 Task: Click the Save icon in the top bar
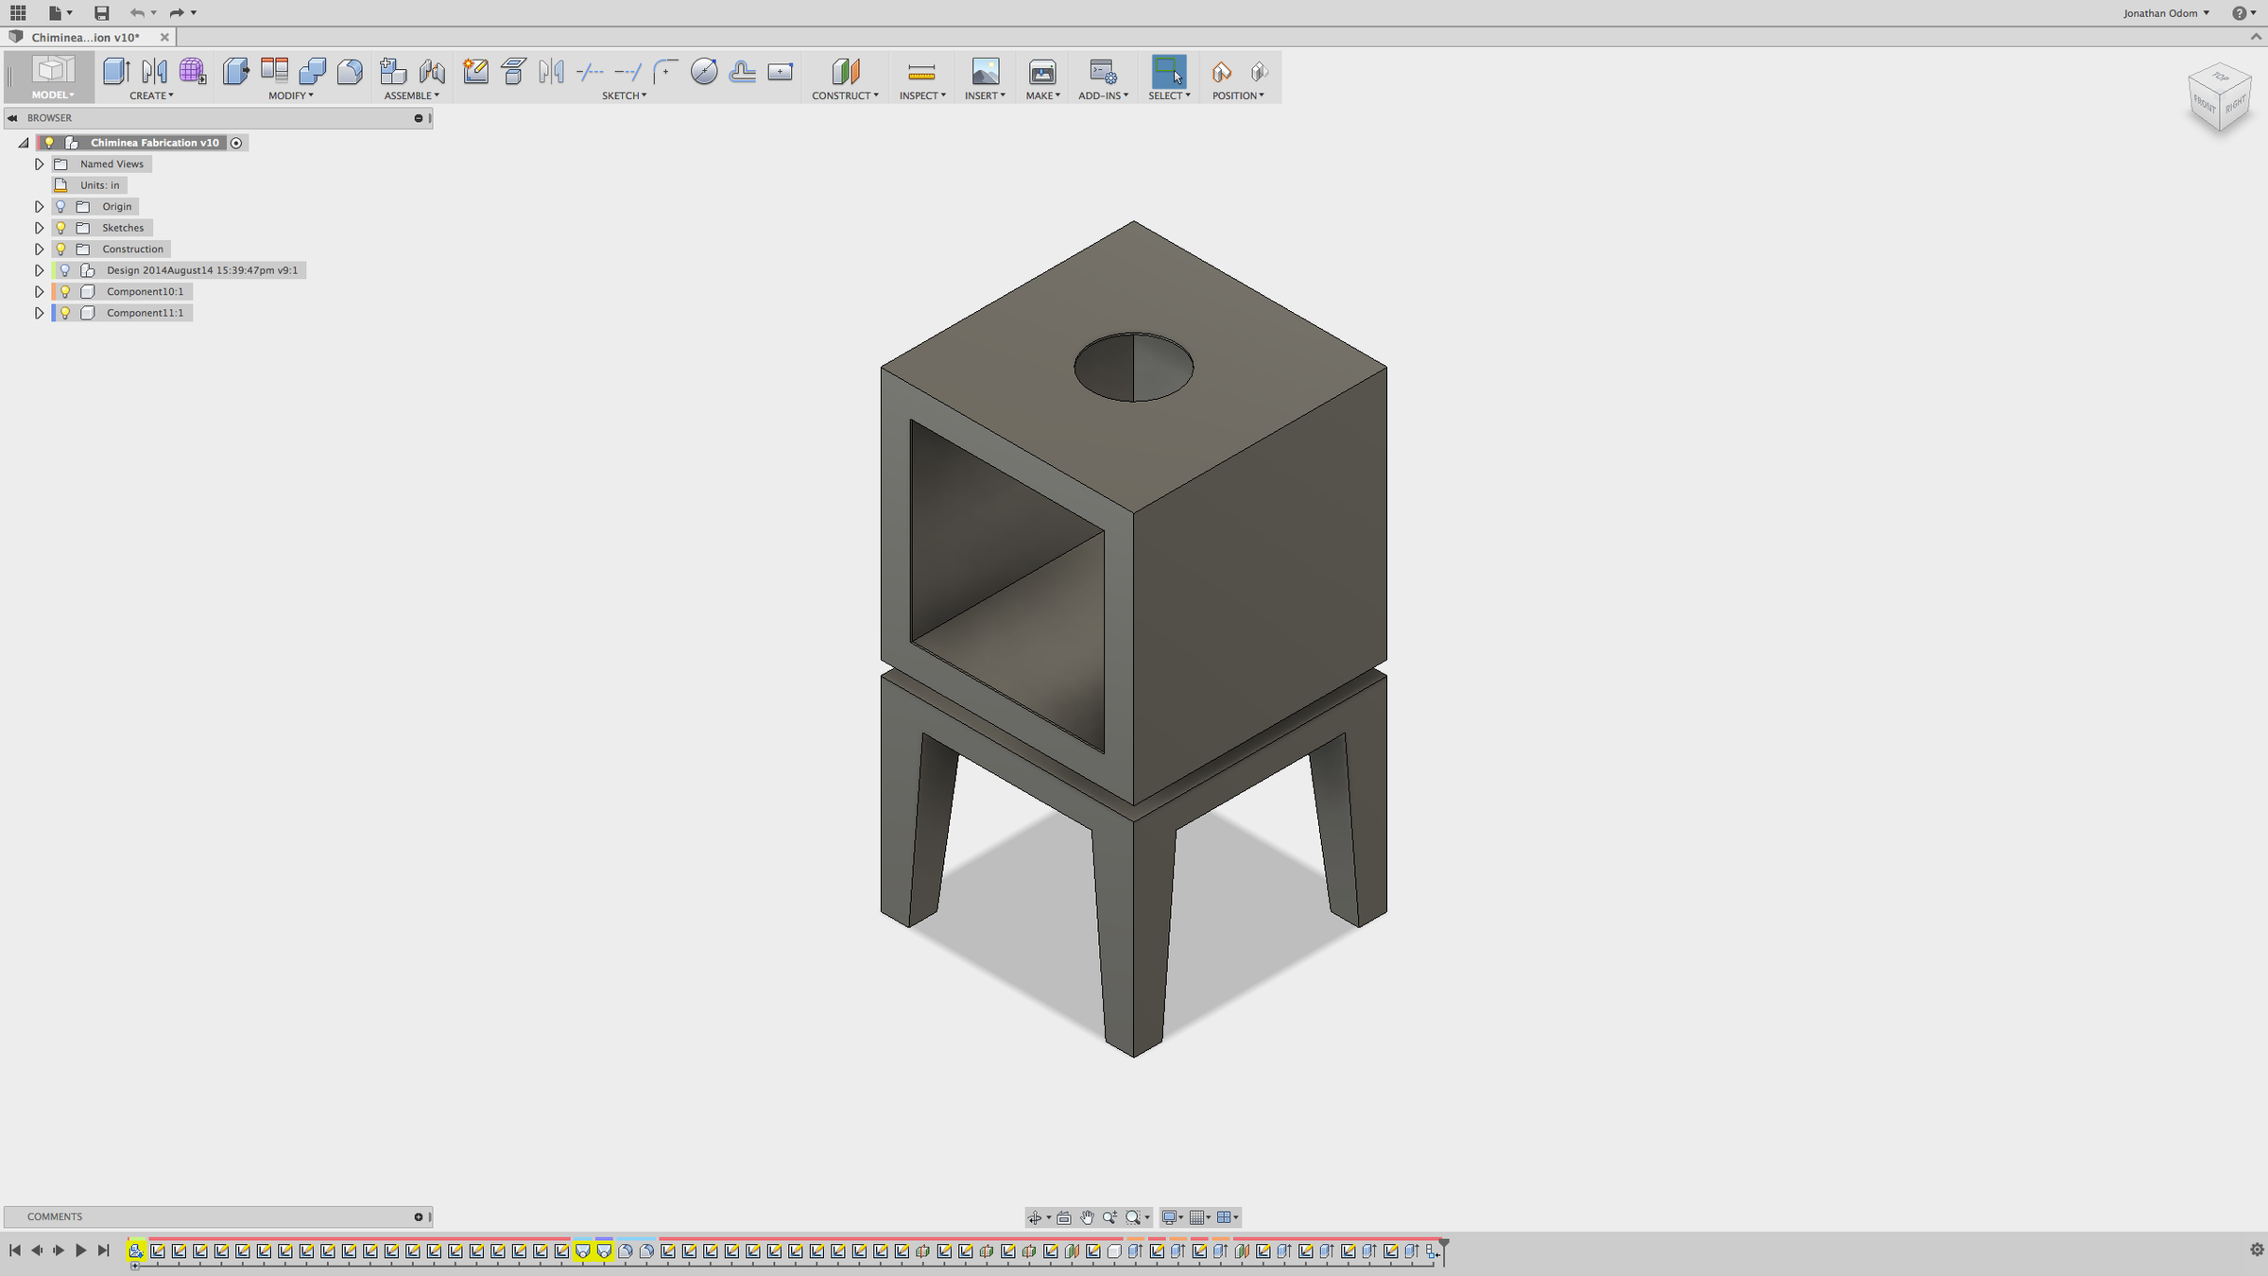pyautogui.click(x=101, y=12)
